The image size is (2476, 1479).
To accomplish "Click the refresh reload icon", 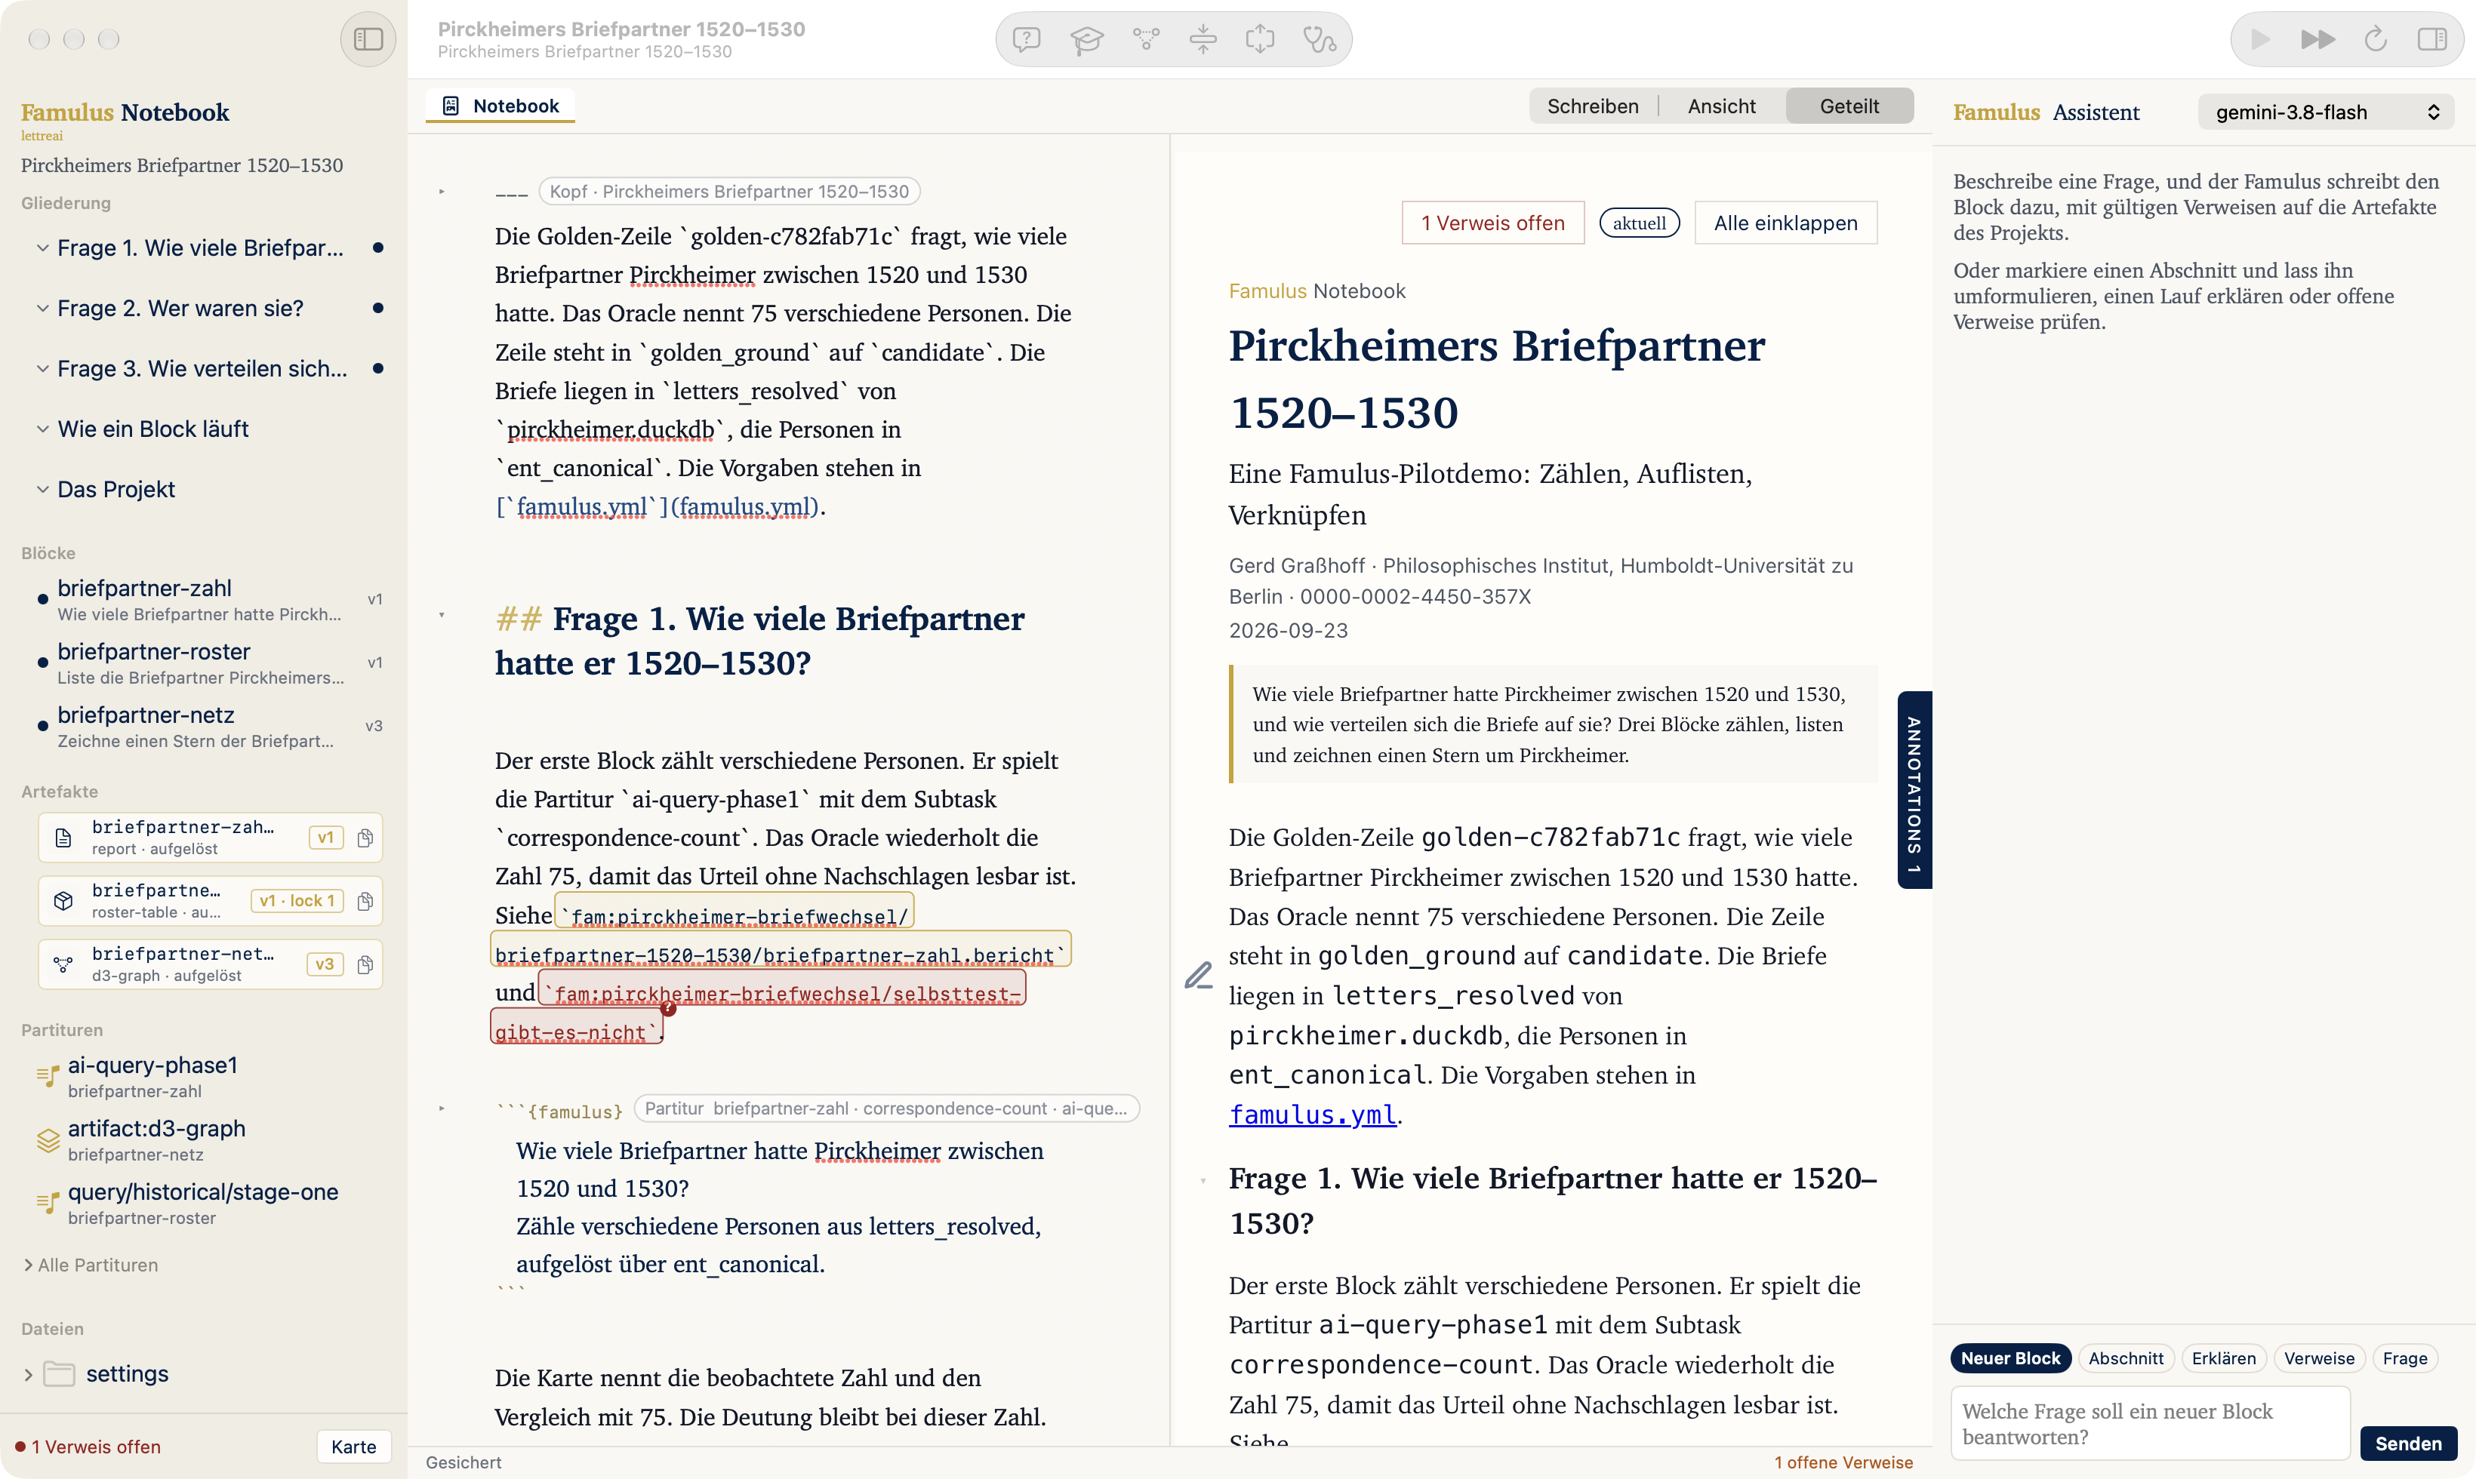I will point(2376,40).
